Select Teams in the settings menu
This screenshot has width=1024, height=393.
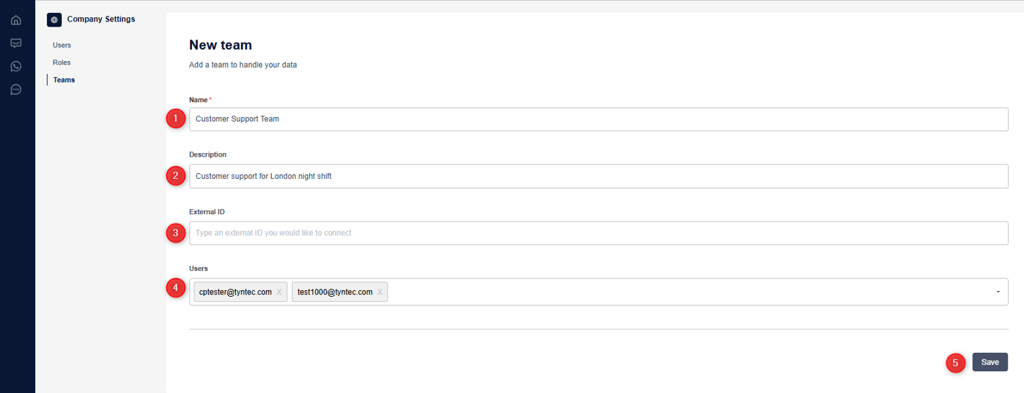pyautogui.click(x=64, y=80)
